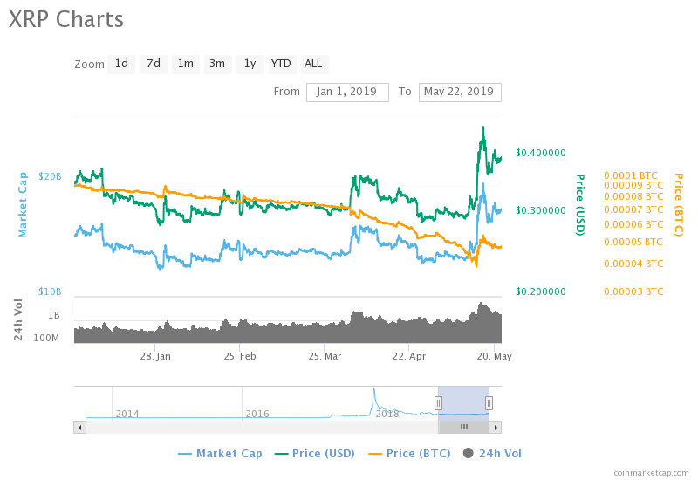Click the From date field Jan 1, 2019
The image size is (698, 480).
(x=347, y=93)
